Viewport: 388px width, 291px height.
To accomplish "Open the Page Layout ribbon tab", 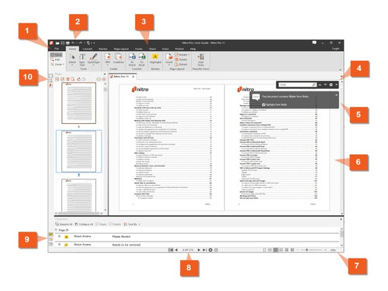I will [x=121, y=49].
